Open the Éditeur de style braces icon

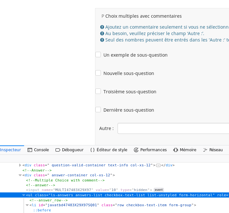pyautogui.click(x=92, y=150)
